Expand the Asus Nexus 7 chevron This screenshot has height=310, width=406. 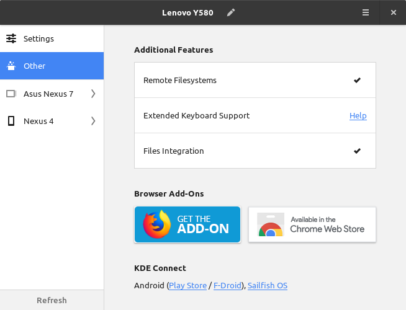(93, 94)
